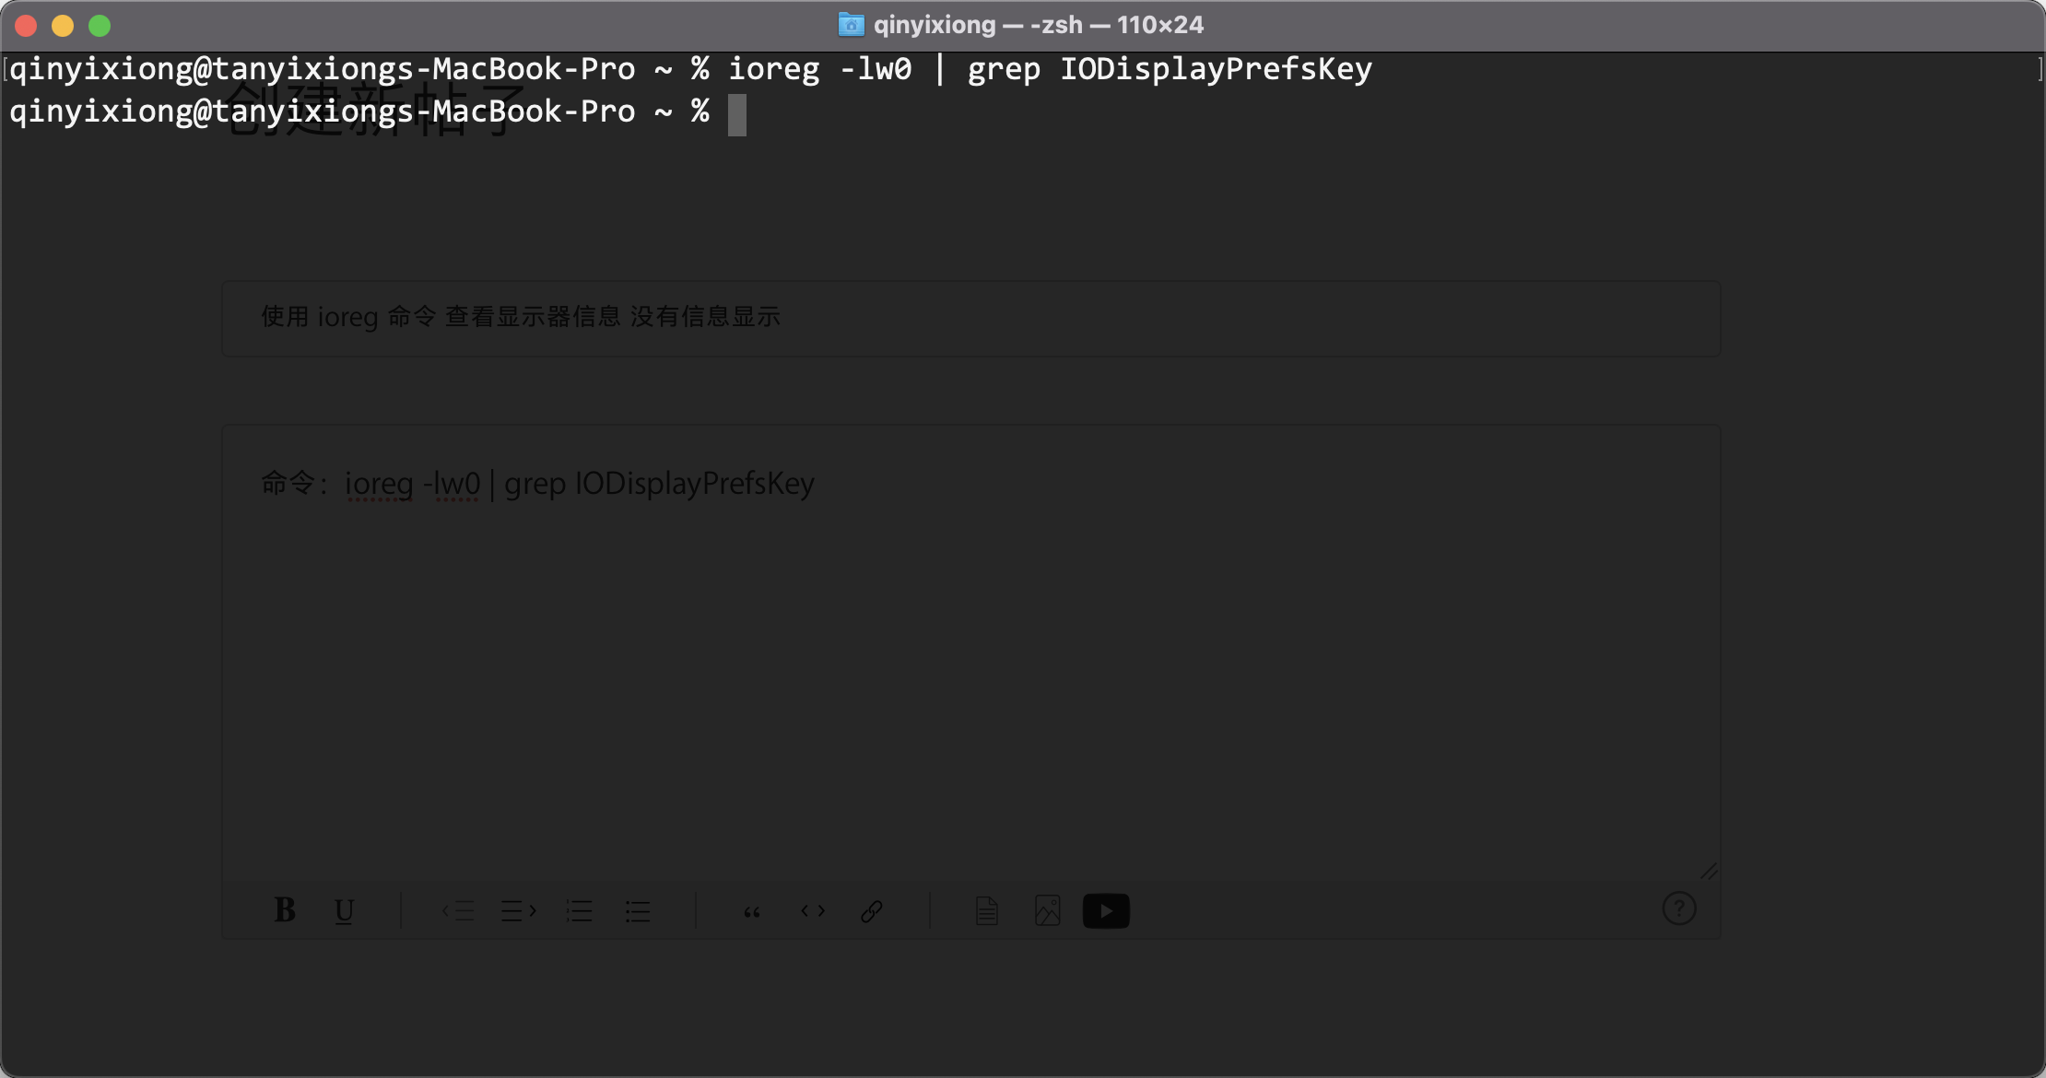The height and width of the screenshot is (1078, 2046).
Task: Click inside the post body text area
Action: [x=970, y=663]
